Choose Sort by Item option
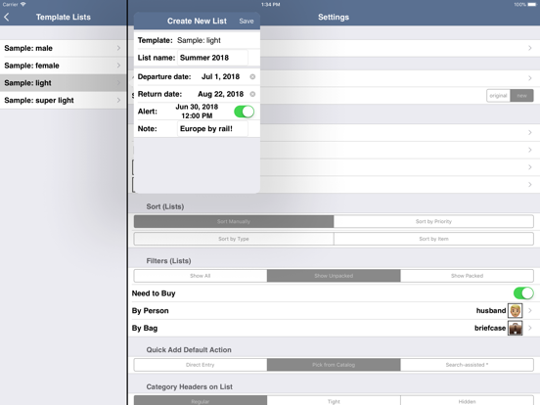Screen dimensions: 540x405 click(x=433, y=239)
